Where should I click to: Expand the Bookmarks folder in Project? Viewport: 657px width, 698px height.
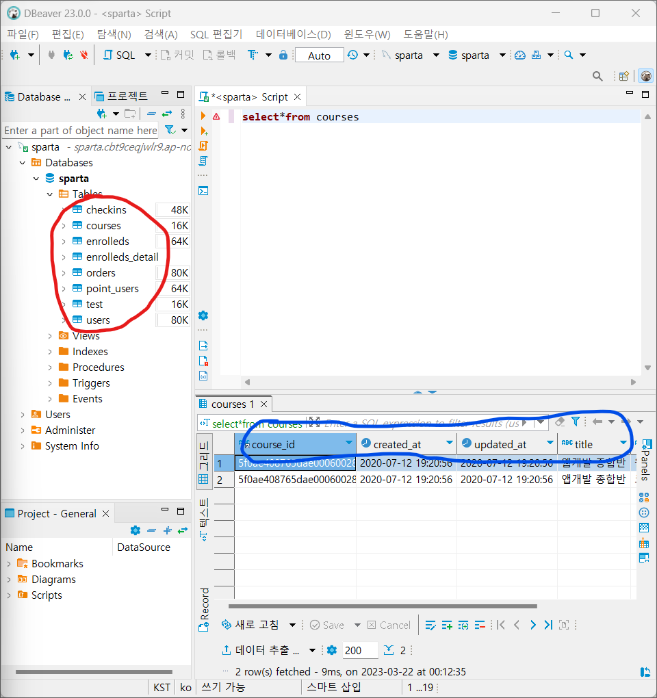point(8,564)
